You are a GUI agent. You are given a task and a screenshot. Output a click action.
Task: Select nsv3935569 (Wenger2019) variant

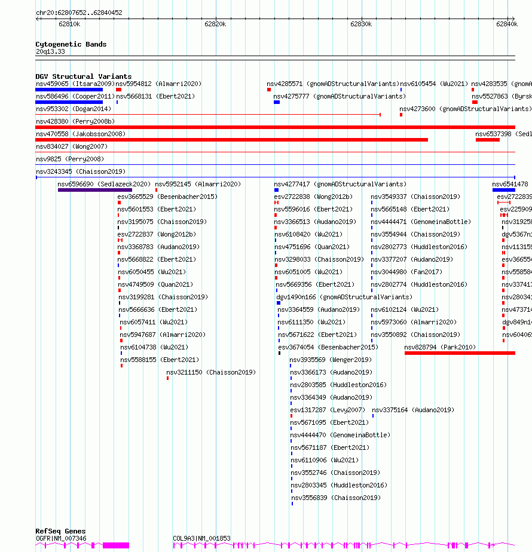pyautogui.click(x=331, y=360)
